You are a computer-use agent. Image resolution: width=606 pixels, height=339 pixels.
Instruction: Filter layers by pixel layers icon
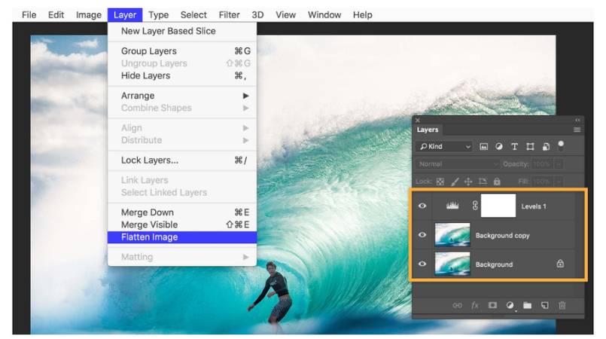(483, 146)
